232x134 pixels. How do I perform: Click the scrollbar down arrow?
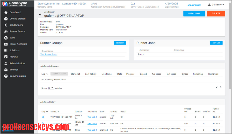230,132
